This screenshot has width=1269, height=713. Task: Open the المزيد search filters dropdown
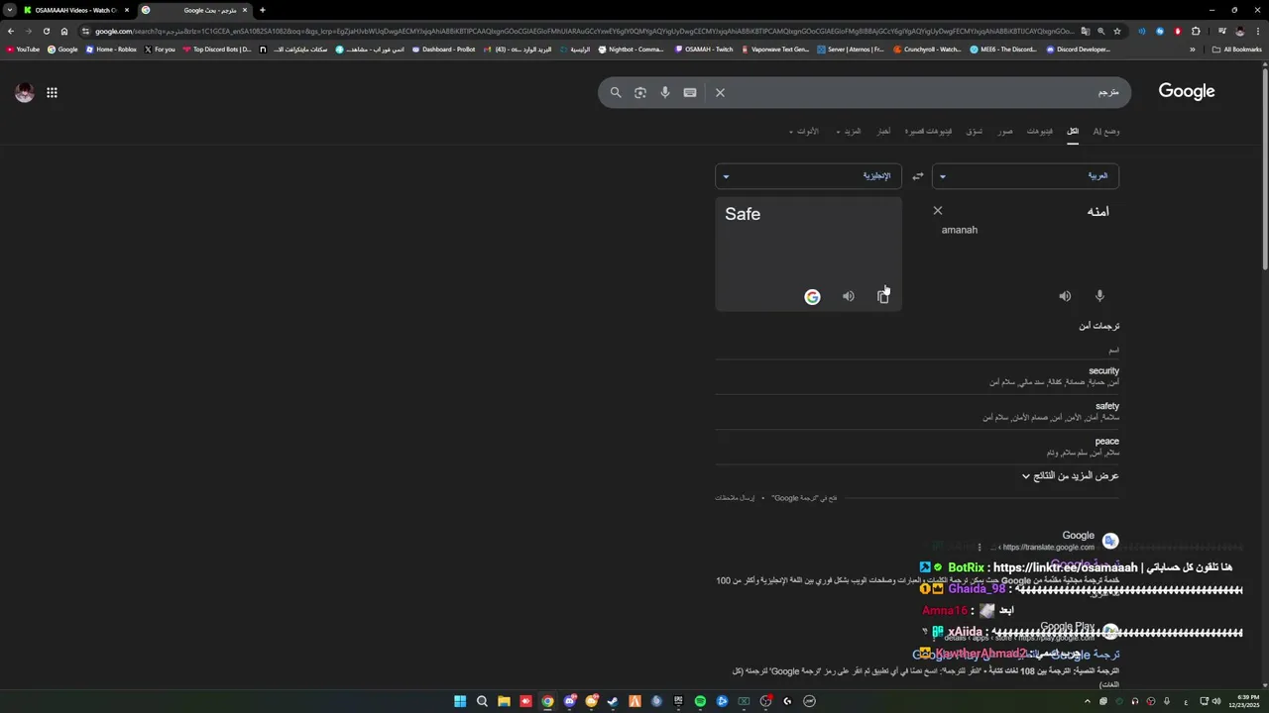(x=849, y=131)
